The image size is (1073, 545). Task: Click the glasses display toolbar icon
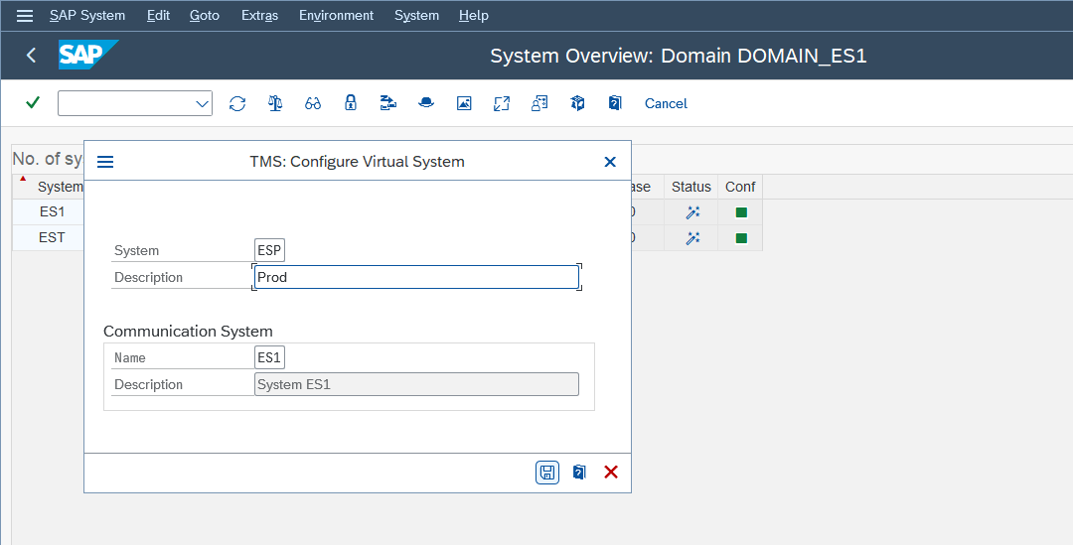point(313,103)
